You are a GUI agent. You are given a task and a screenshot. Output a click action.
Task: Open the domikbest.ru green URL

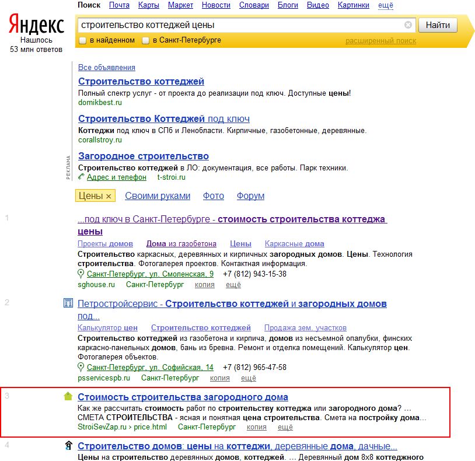pos(100,102)
